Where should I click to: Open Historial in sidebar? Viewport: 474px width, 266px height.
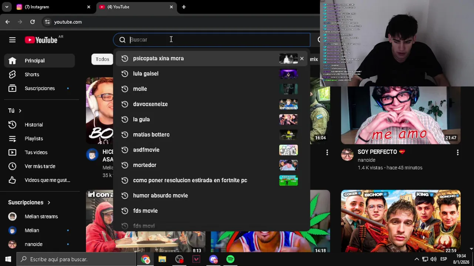(x=40, y=125)
